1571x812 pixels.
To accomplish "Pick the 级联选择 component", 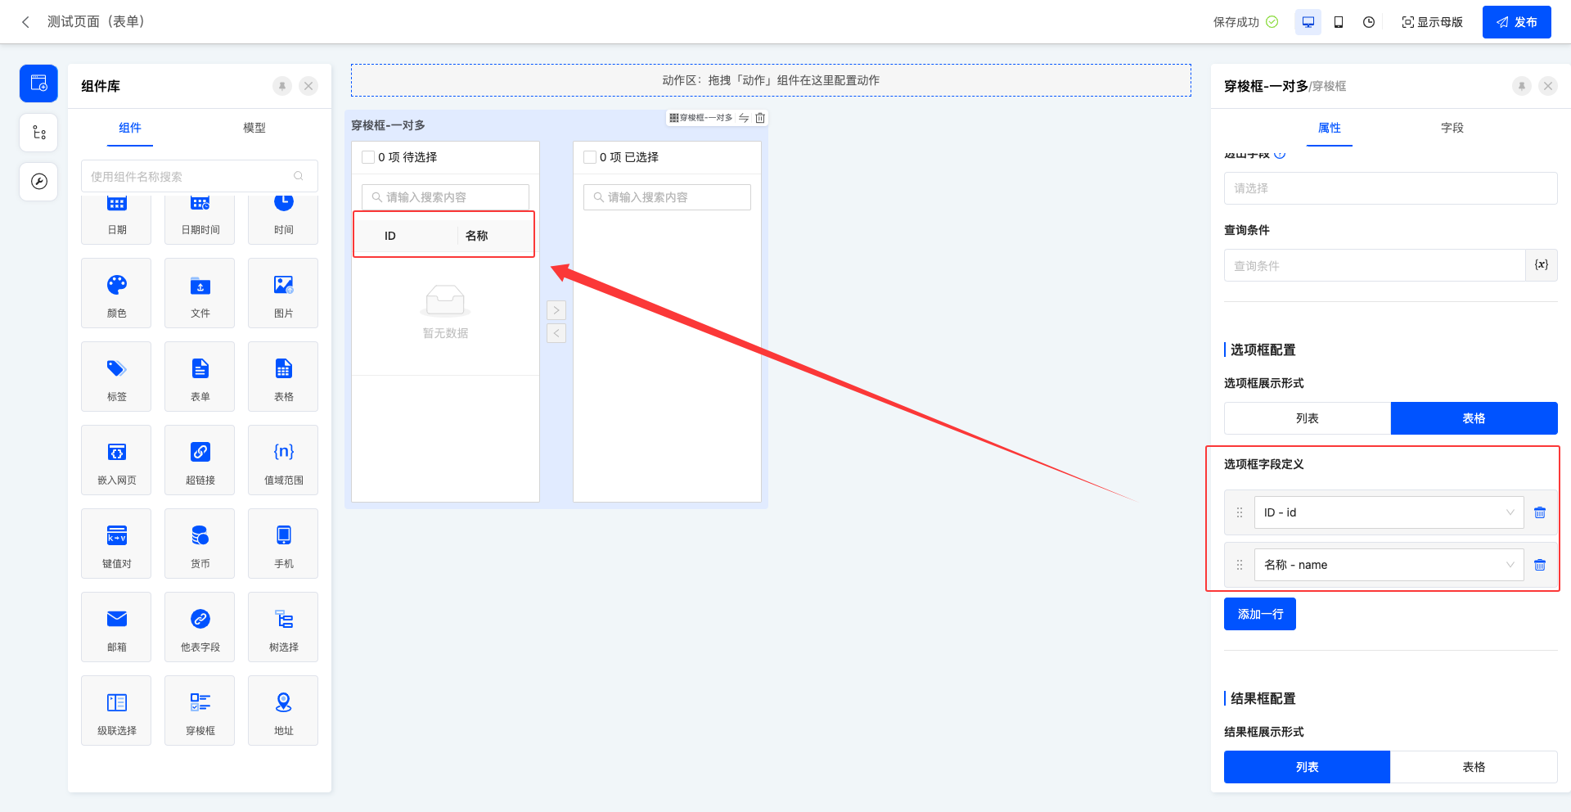I will (116, 710).
